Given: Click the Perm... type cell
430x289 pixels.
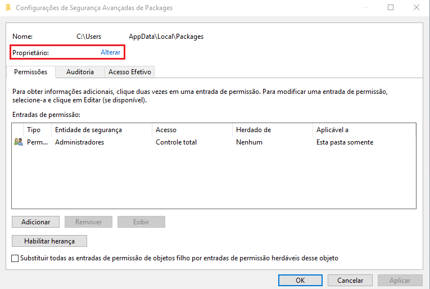Looking at the screenshot, I should click(x=37, y=142).
